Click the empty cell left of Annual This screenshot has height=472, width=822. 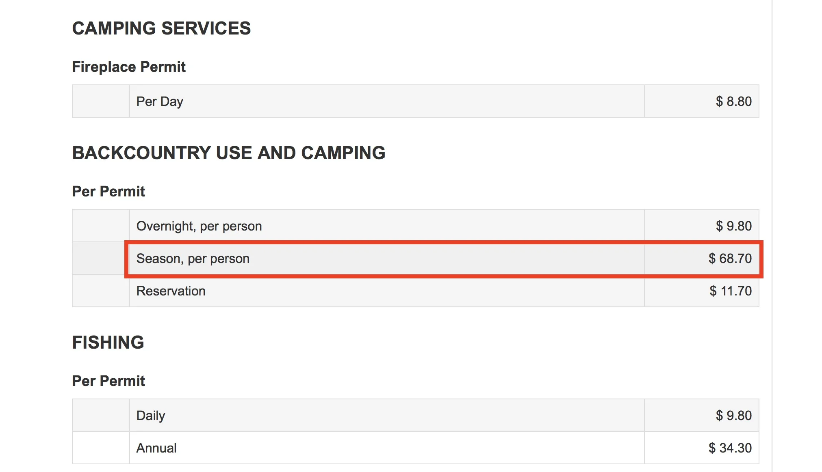click(x=101, y=448)
